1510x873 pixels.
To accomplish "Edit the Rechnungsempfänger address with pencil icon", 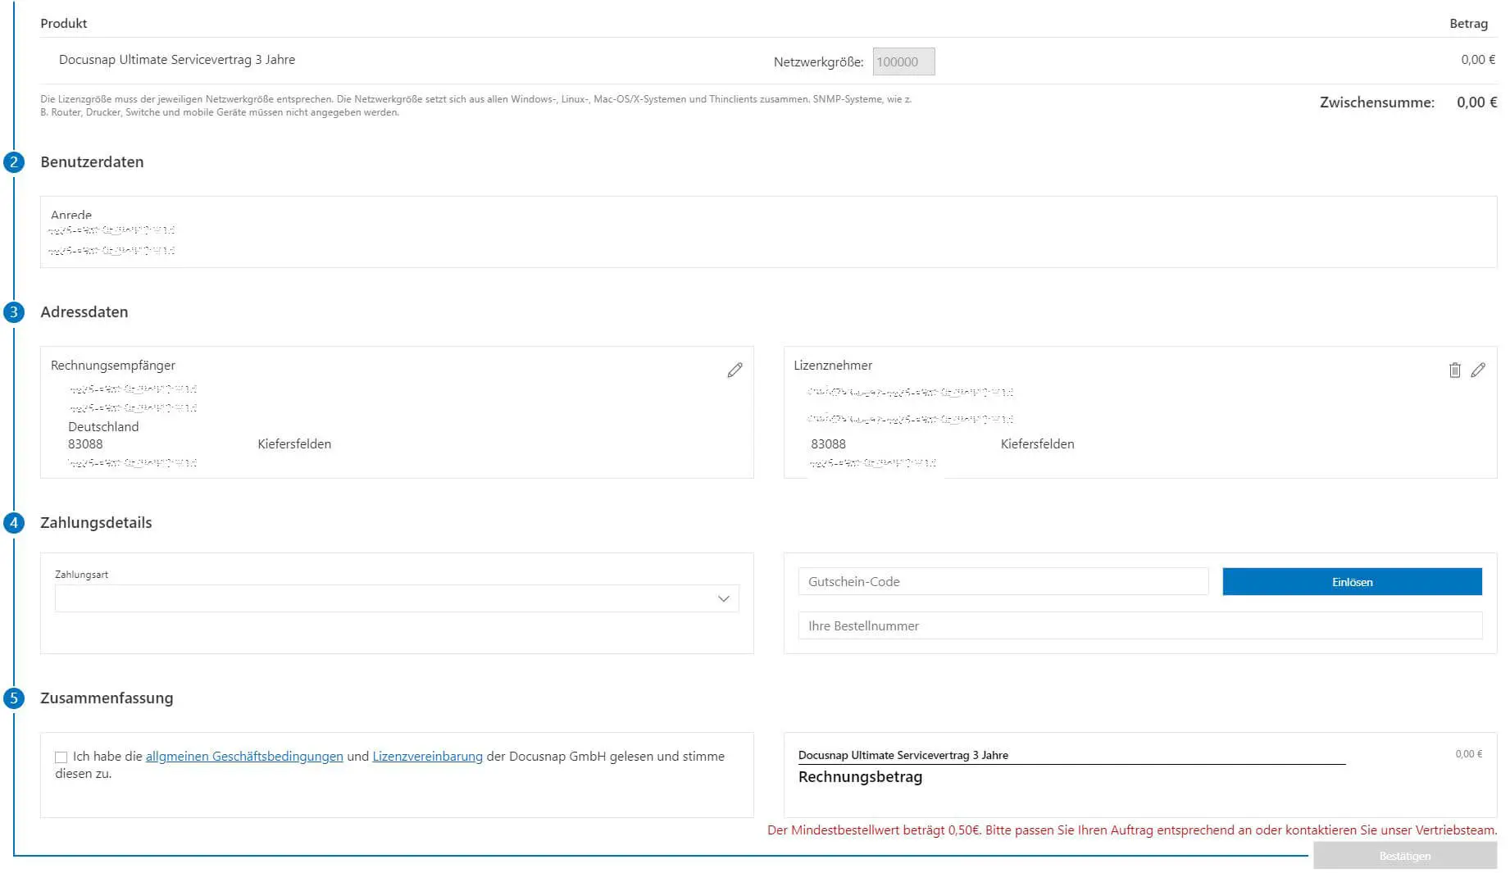I will coord(735,371).
